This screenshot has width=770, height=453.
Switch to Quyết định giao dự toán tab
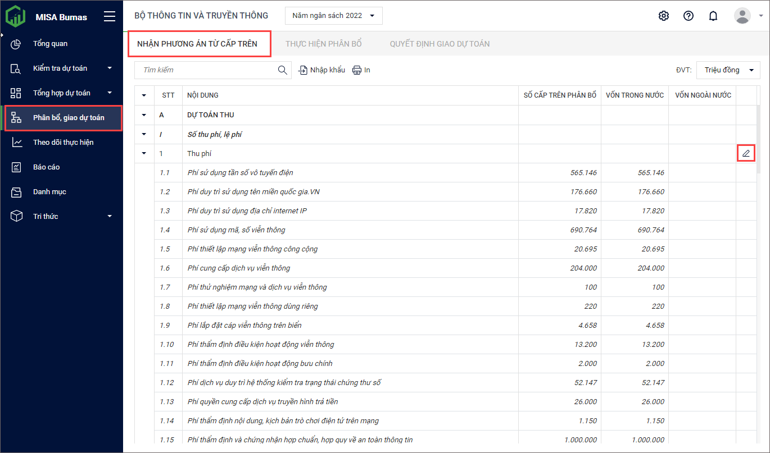[x=440, y=44]
